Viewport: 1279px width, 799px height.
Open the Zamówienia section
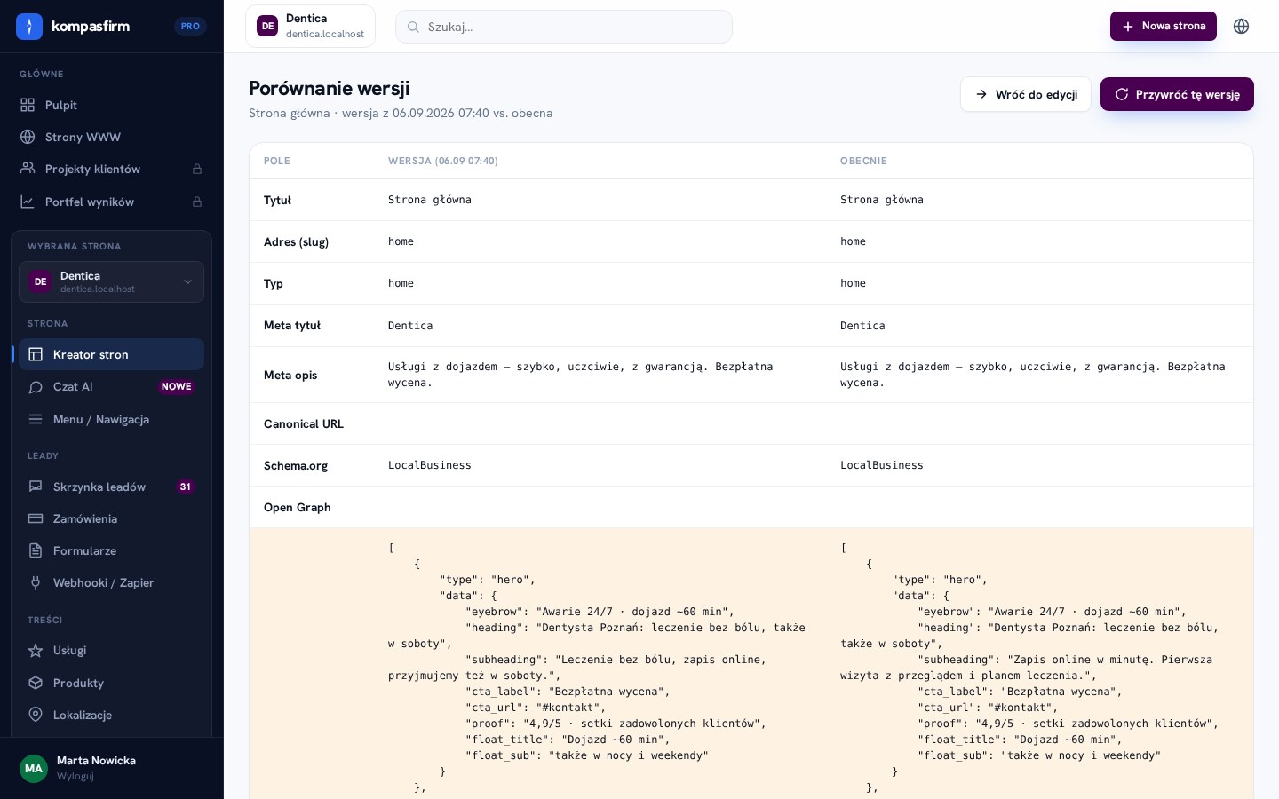[111, 518]
